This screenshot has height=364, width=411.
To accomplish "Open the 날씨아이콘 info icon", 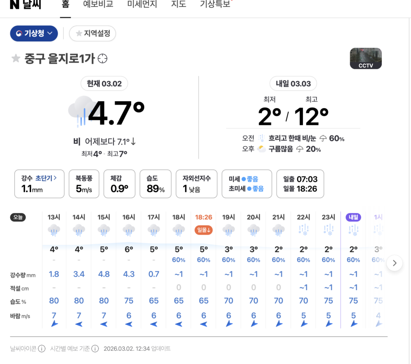I will click(42, 348).
